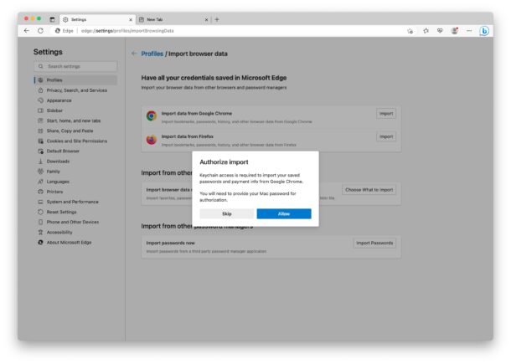The width and height of the screenshot is (511, 364).
Task: Close the Settings tab
Action: click(x=131, y=20)
